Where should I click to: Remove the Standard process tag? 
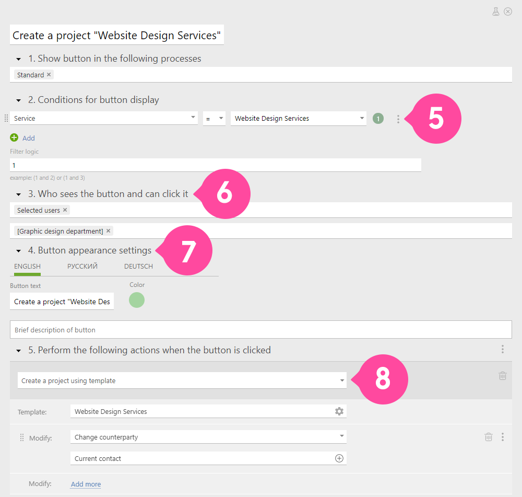[49, 74]
